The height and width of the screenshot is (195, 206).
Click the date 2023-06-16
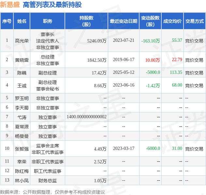click(124, 85)
